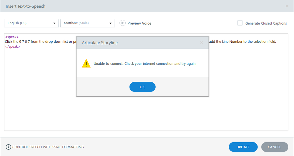Click the SSML info circle icon
The image size is (294, 156).
(x=8, y=147)
